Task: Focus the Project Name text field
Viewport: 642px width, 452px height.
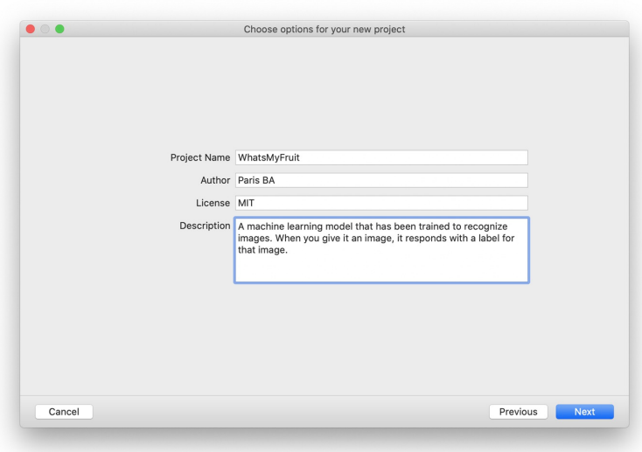Action: pyautogui.click(x=381, y=157)
